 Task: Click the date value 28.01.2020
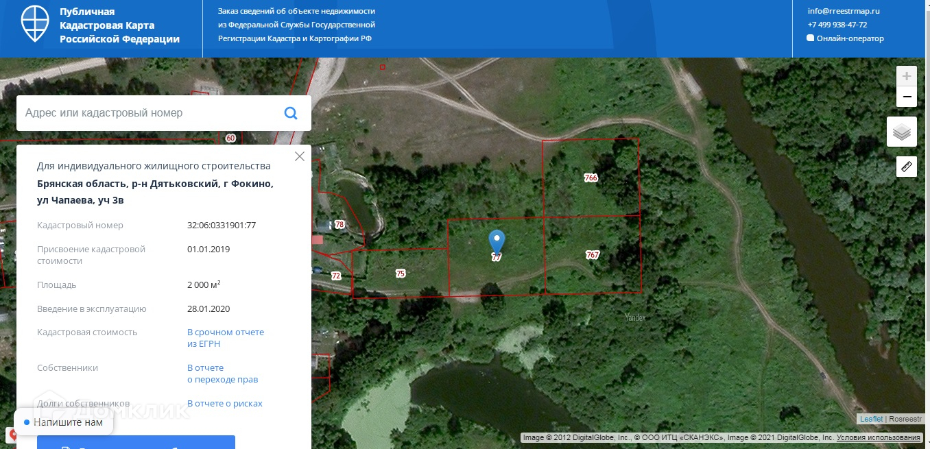208,309
